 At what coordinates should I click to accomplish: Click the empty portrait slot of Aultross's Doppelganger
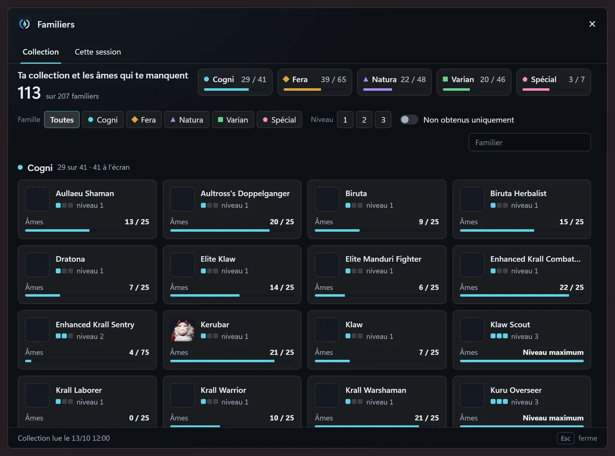pos(183,199)
